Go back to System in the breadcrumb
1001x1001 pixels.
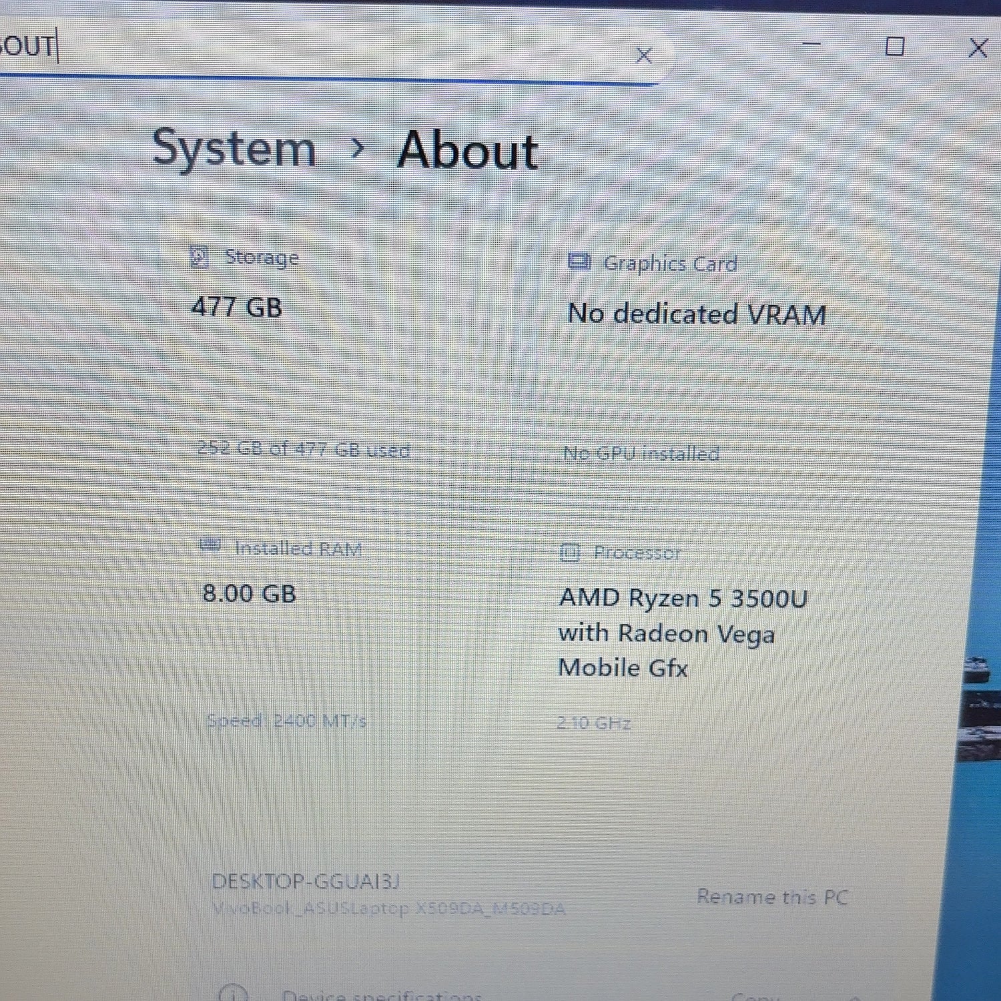[x=234, y=148]
